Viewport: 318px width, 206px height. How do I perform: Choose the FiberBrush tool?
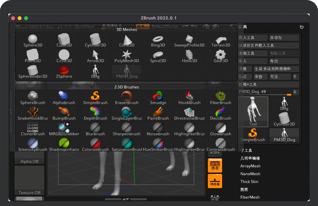[x=221, y=98]
